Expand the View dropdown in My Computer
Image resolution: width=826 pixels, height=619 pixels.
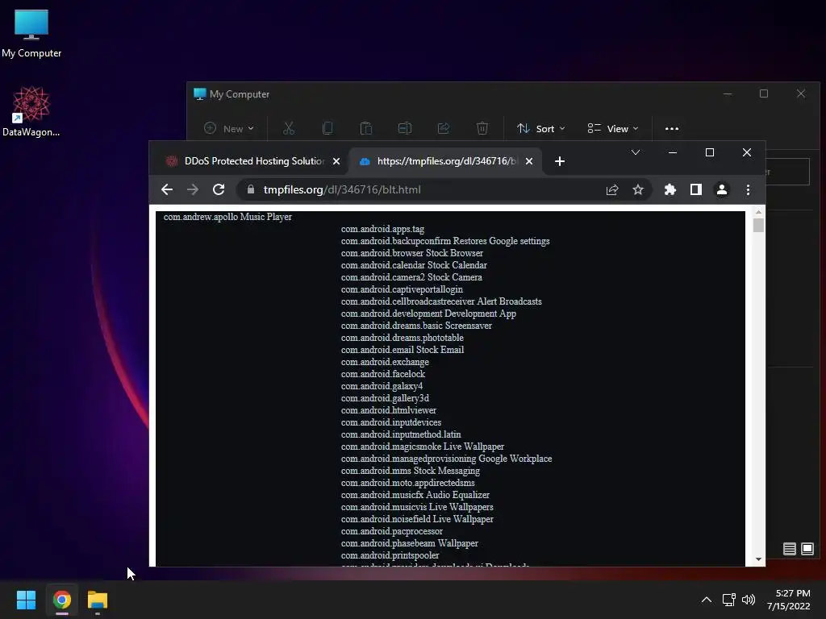[613, 128]
